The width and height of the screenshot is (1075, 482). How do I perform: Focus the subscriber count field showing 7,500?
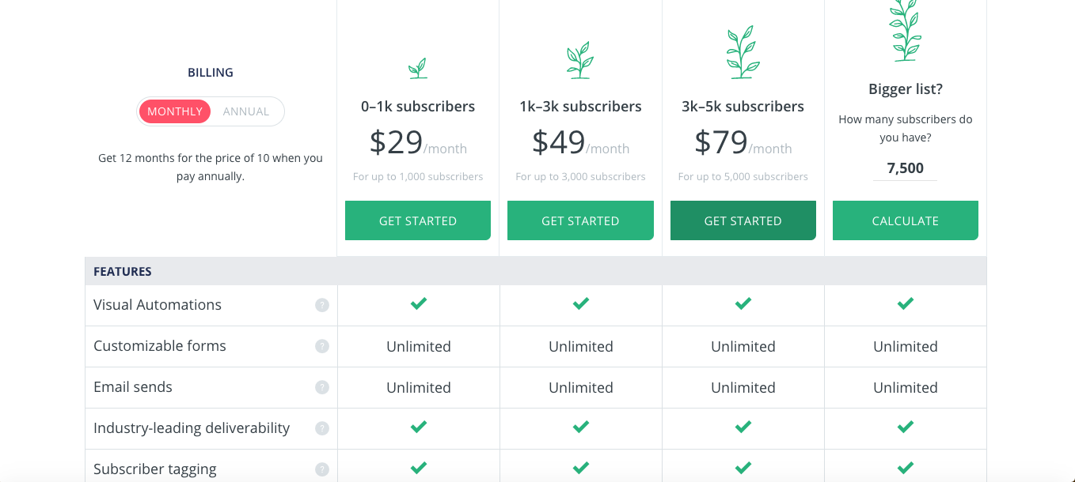click(905, 168)
